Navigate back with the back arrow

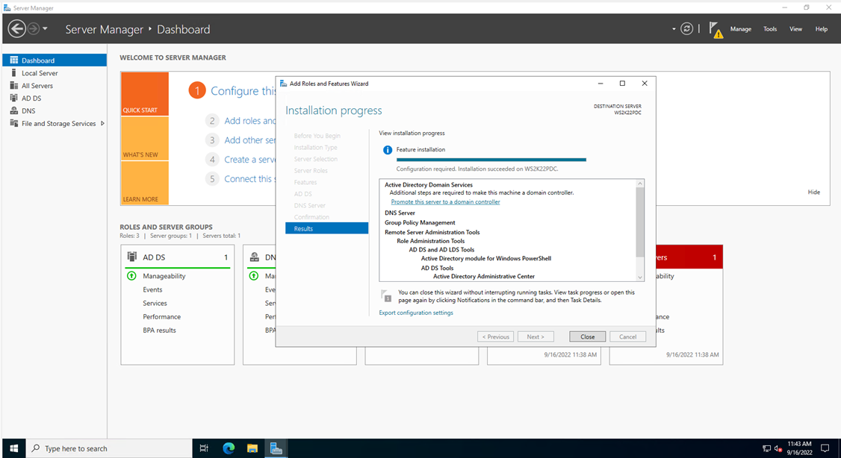coord(16,28)
